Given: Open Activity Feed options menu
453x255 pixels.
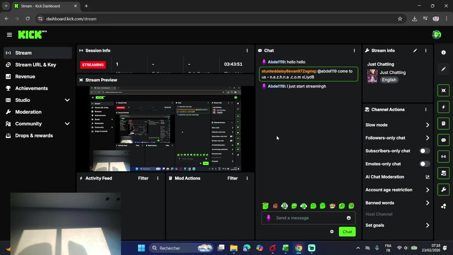Looking at the screenshot, I should pos(158,178).
